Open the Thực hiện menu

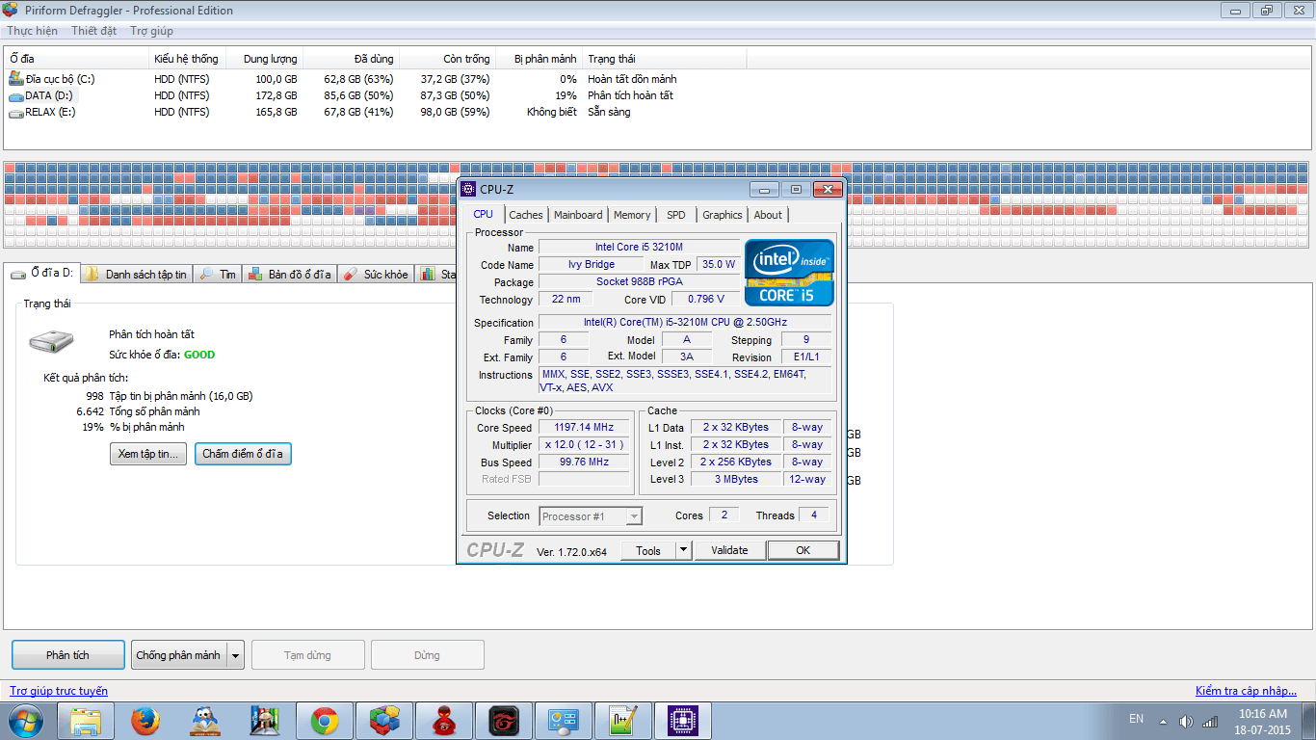pyautogui.click(x=33, y=31)
